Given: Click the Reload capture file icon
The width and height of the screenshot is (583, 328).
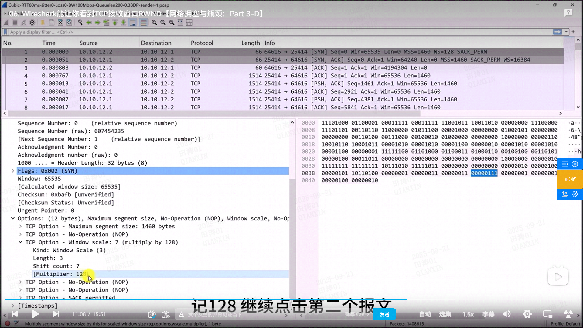Looking at the screenshot, I should coord(69,22).
